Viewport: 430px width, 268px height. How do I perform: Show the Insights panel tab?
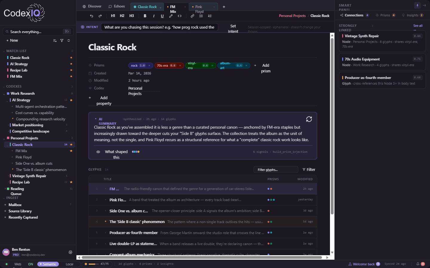tap(413, 15)
